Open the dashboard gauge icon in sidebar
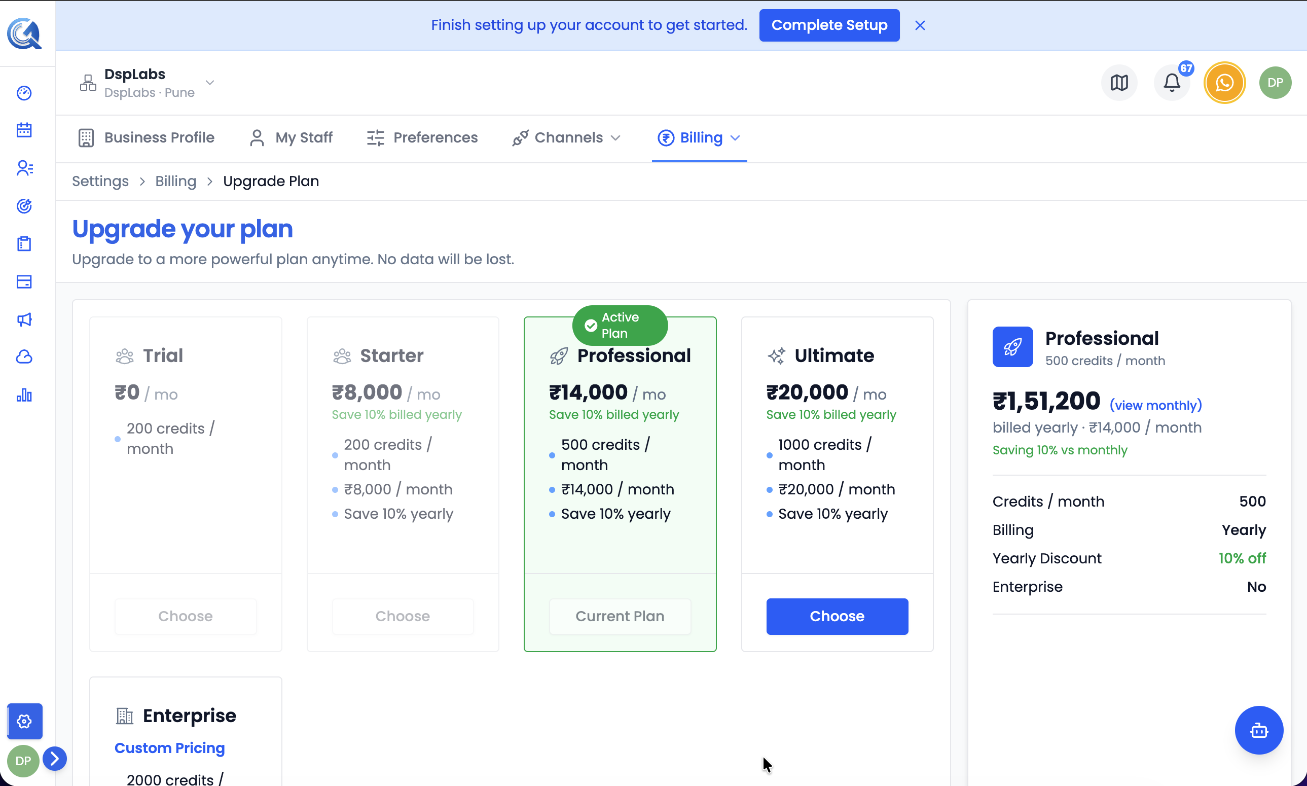The image size is (1307, 786). [24, 93]
